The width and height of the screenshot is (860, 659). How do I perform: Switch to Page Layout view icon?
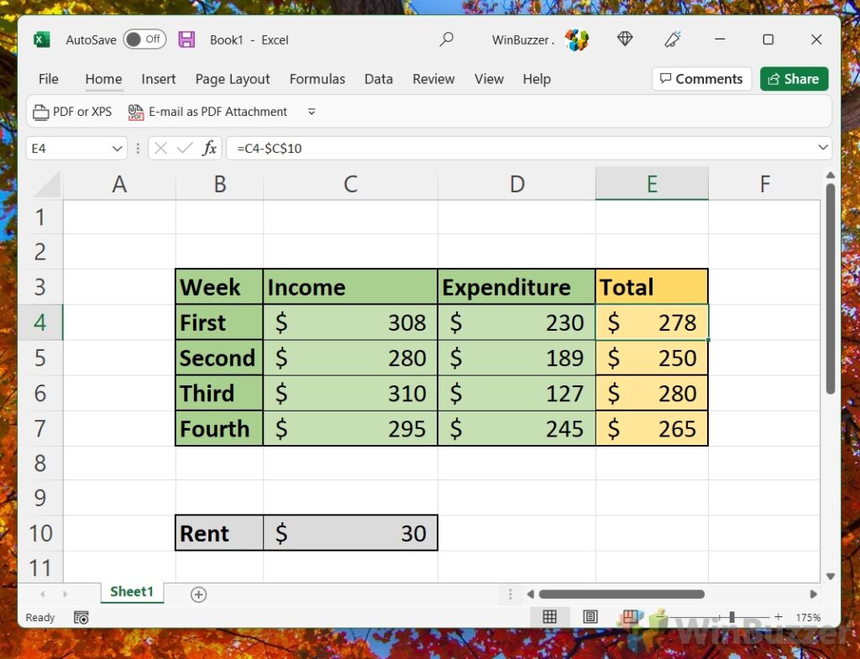click(x=590, y=616)
